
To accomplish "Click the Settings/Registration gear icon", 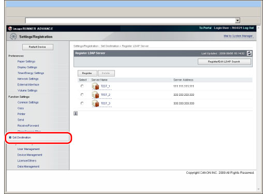I will pyautogui.click(x=13, y=37).
